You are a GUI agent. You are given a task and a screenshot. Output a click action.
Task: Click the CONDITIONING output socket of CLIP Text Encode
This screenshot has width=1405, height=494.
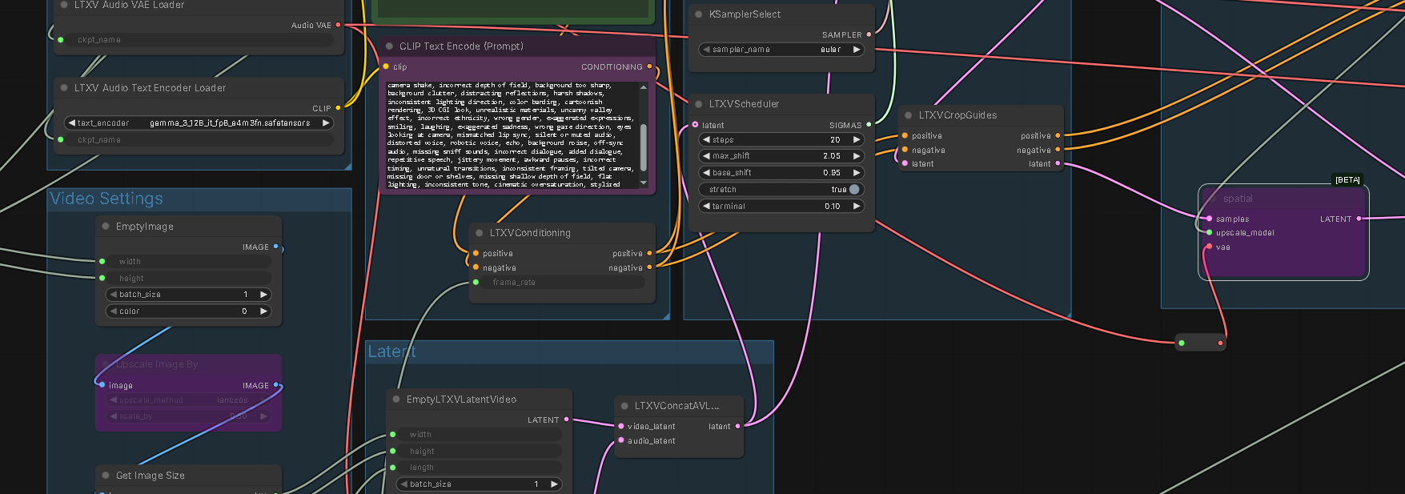[x=649, y=66]
